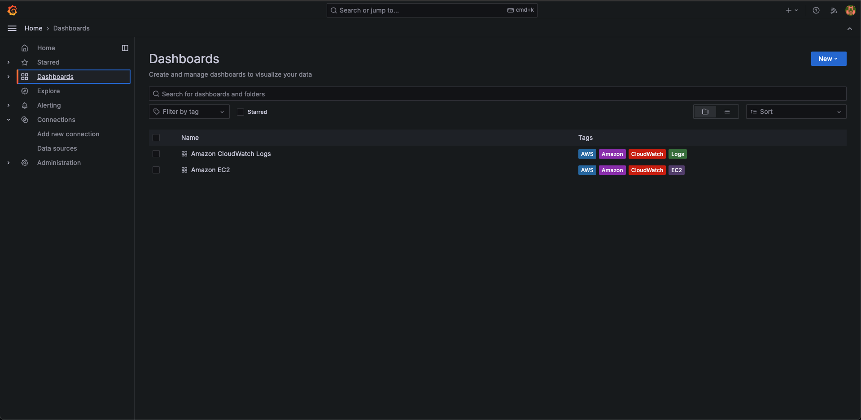
Task: Click the Alerting bell icon
Action: 25,105
